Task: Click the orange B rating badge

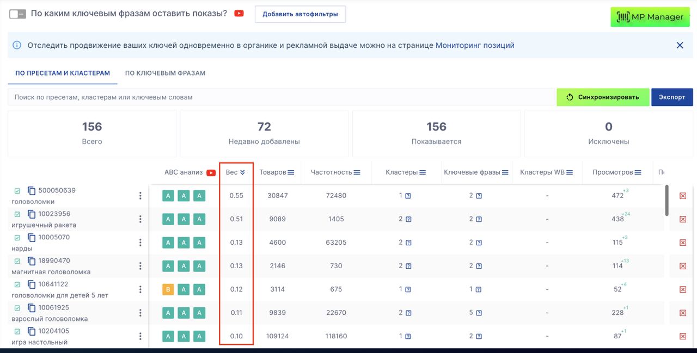Action: click(168, 289)
